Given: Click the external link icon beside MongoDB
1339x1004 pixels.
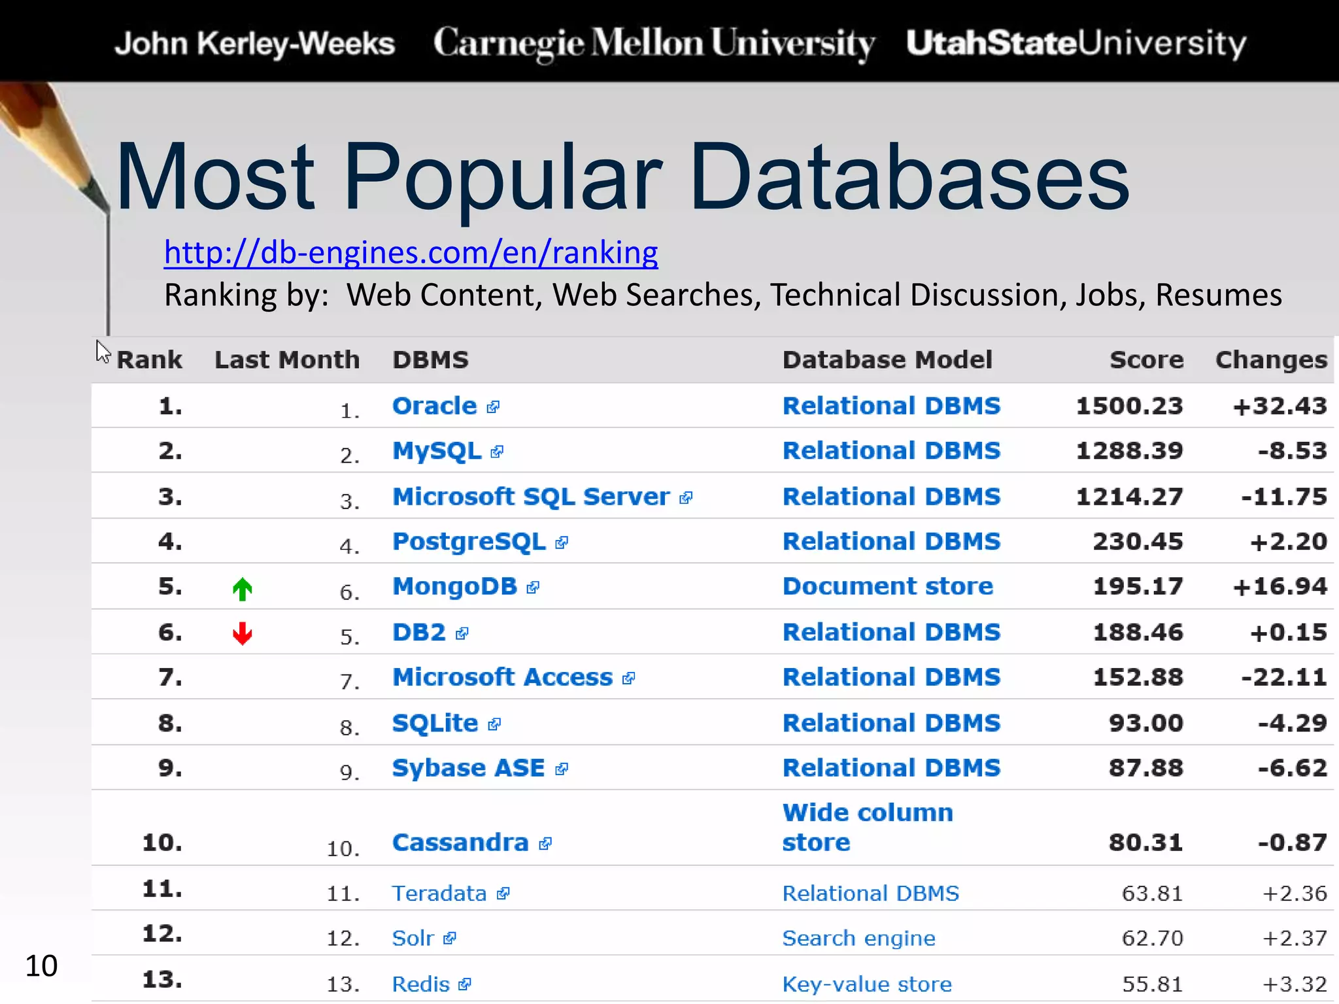Looking at the screenshot, I should 534,588.
